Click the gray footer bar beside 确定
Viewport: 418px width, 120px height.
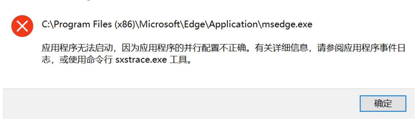point(181,103)
